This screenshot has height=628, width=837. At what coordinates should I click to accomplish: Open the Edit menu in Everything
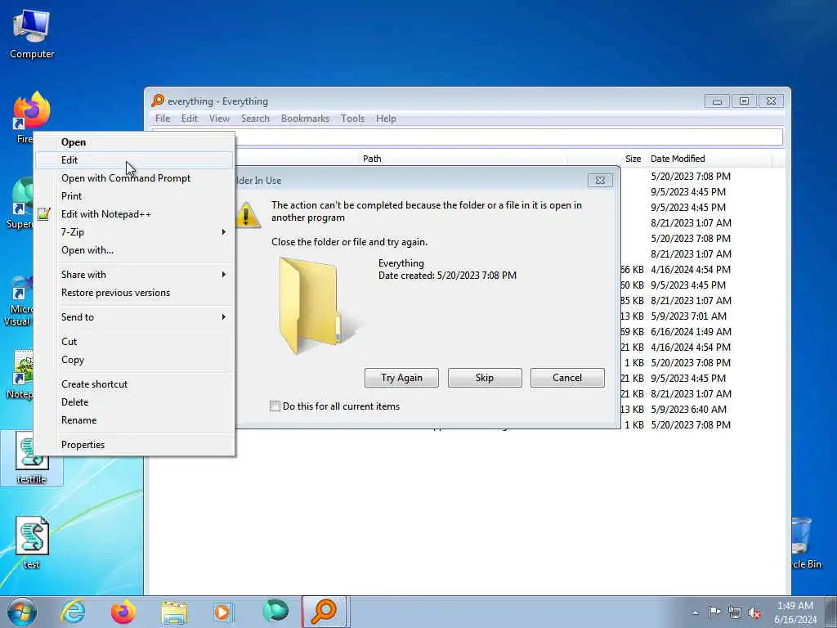coord(189,119)
